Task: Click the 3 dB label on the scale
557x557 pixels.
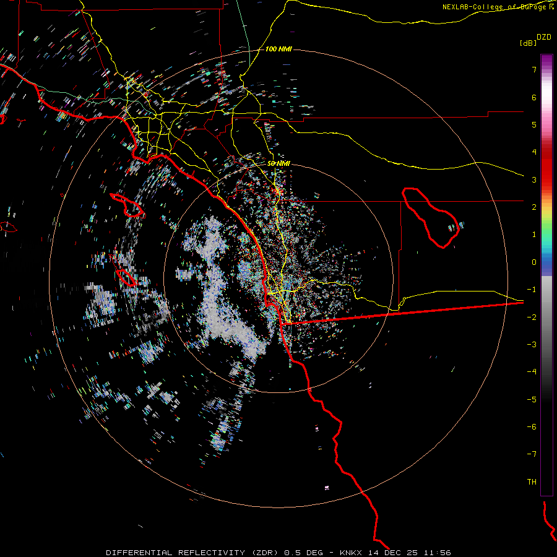Action: pyautogui.click(x=534, y=179)
